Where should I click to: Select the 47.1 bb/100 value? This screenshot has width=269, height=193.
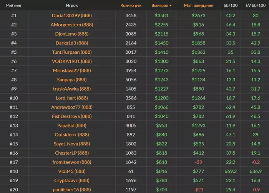pos(231,135)
